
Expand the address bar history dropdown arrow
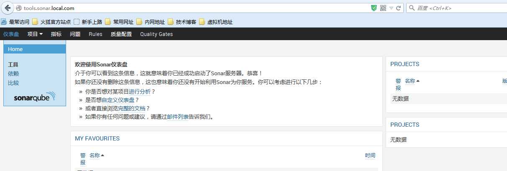391,8
